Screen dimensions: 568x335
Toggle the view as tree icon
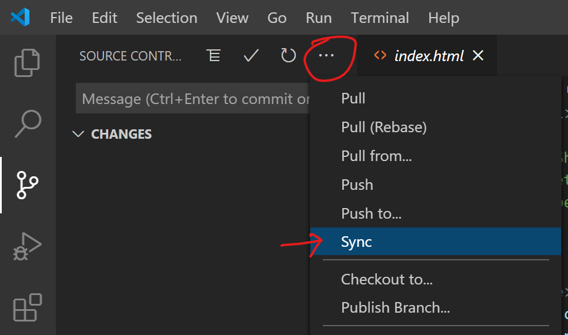(x=213, y=56)
